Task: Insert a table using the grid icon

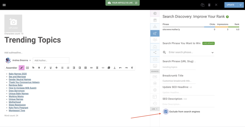Action: point(85,68)
